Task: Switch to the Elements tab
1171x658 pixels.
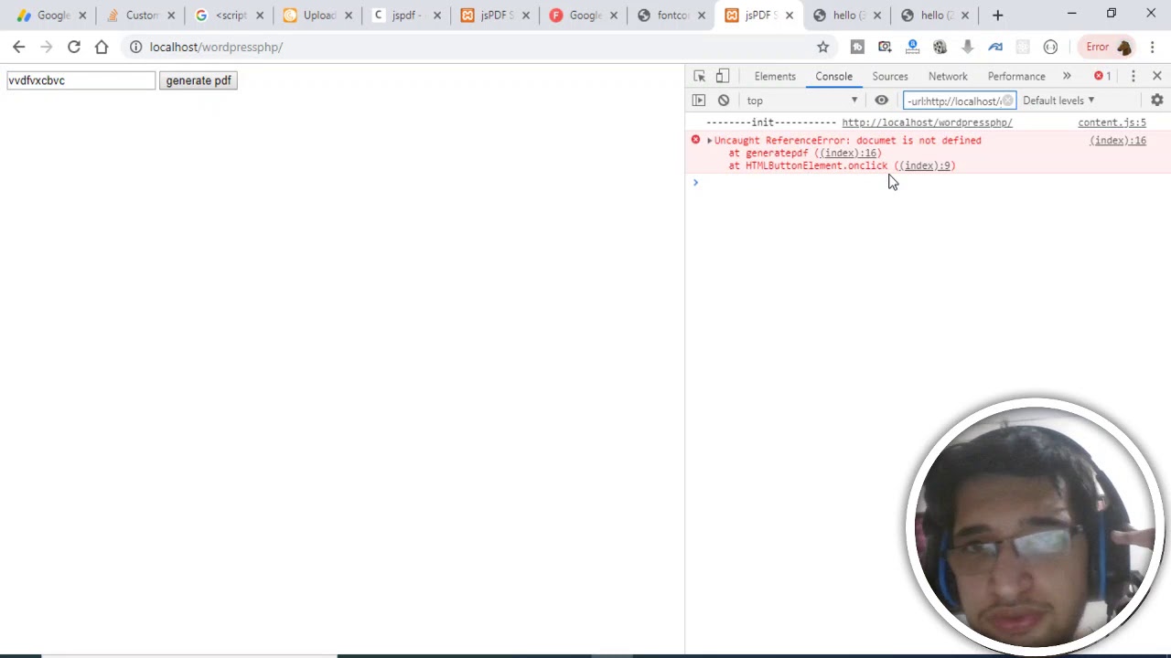Action: pyautogui.click(x=775, y=76)
